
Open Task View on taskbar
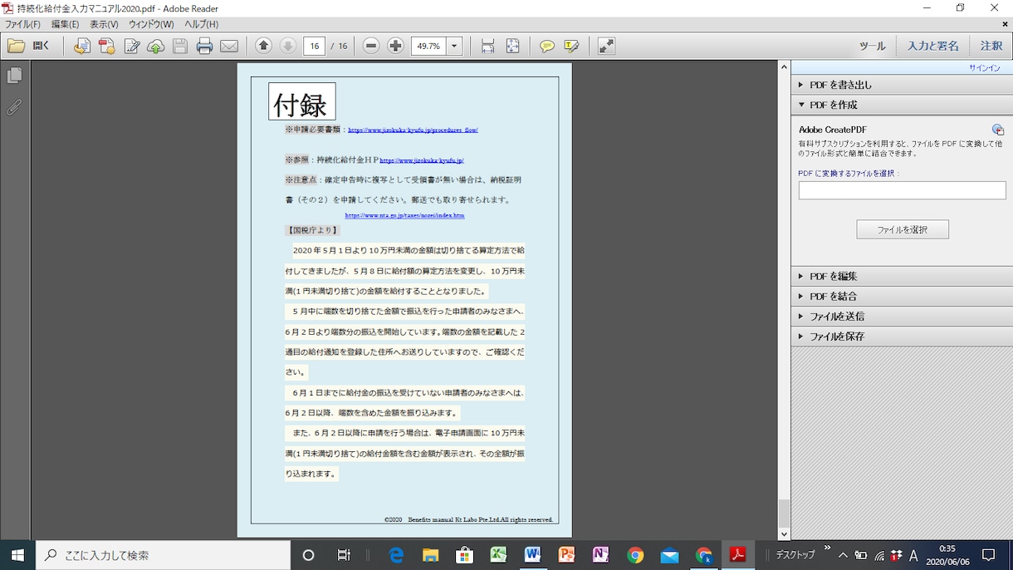344,555
